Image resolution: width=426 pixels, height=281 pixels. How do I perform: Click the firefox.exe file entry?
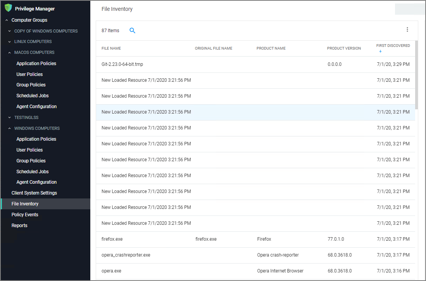click(112, 239)
